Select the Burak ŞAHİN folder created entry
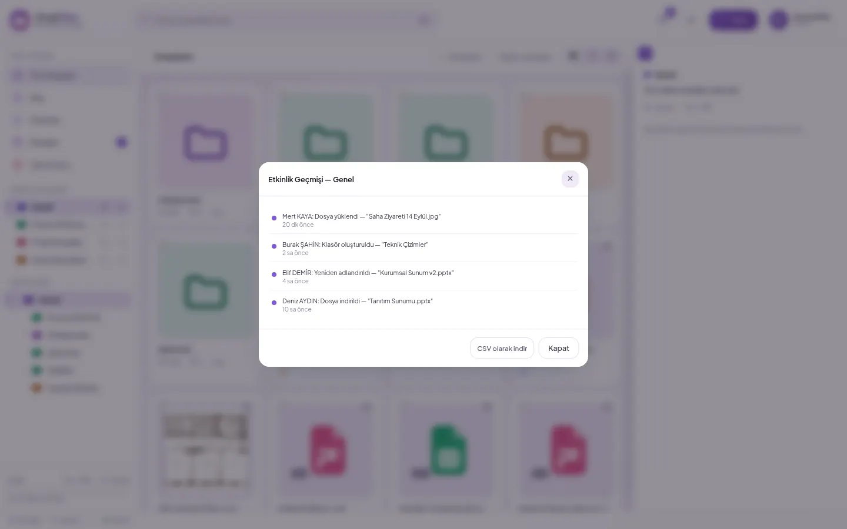 tap(423, 248)
